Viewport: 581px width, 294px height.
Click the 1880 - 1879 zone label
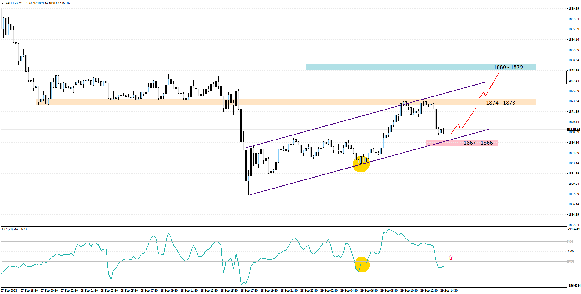508,67
